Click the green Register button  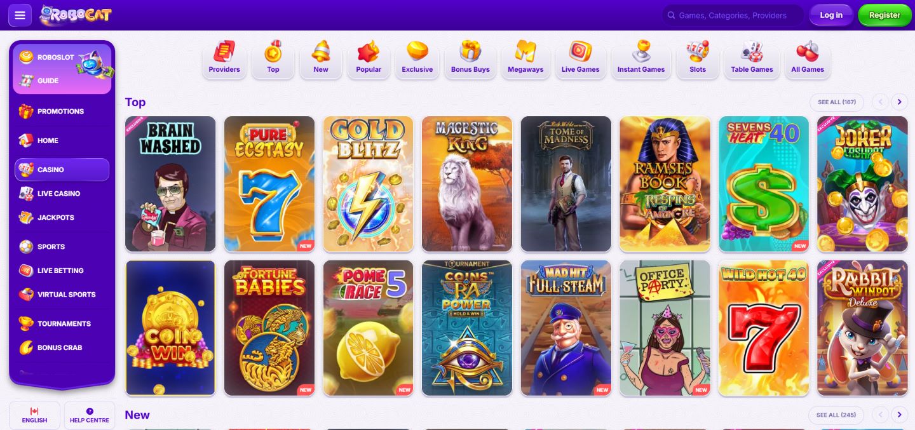pyautogui.click(x=884, y=15)
